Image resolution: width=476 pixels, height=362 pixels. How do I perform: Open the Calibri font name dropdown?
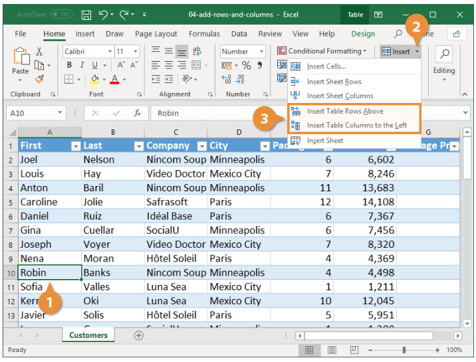tap(110, 52)
